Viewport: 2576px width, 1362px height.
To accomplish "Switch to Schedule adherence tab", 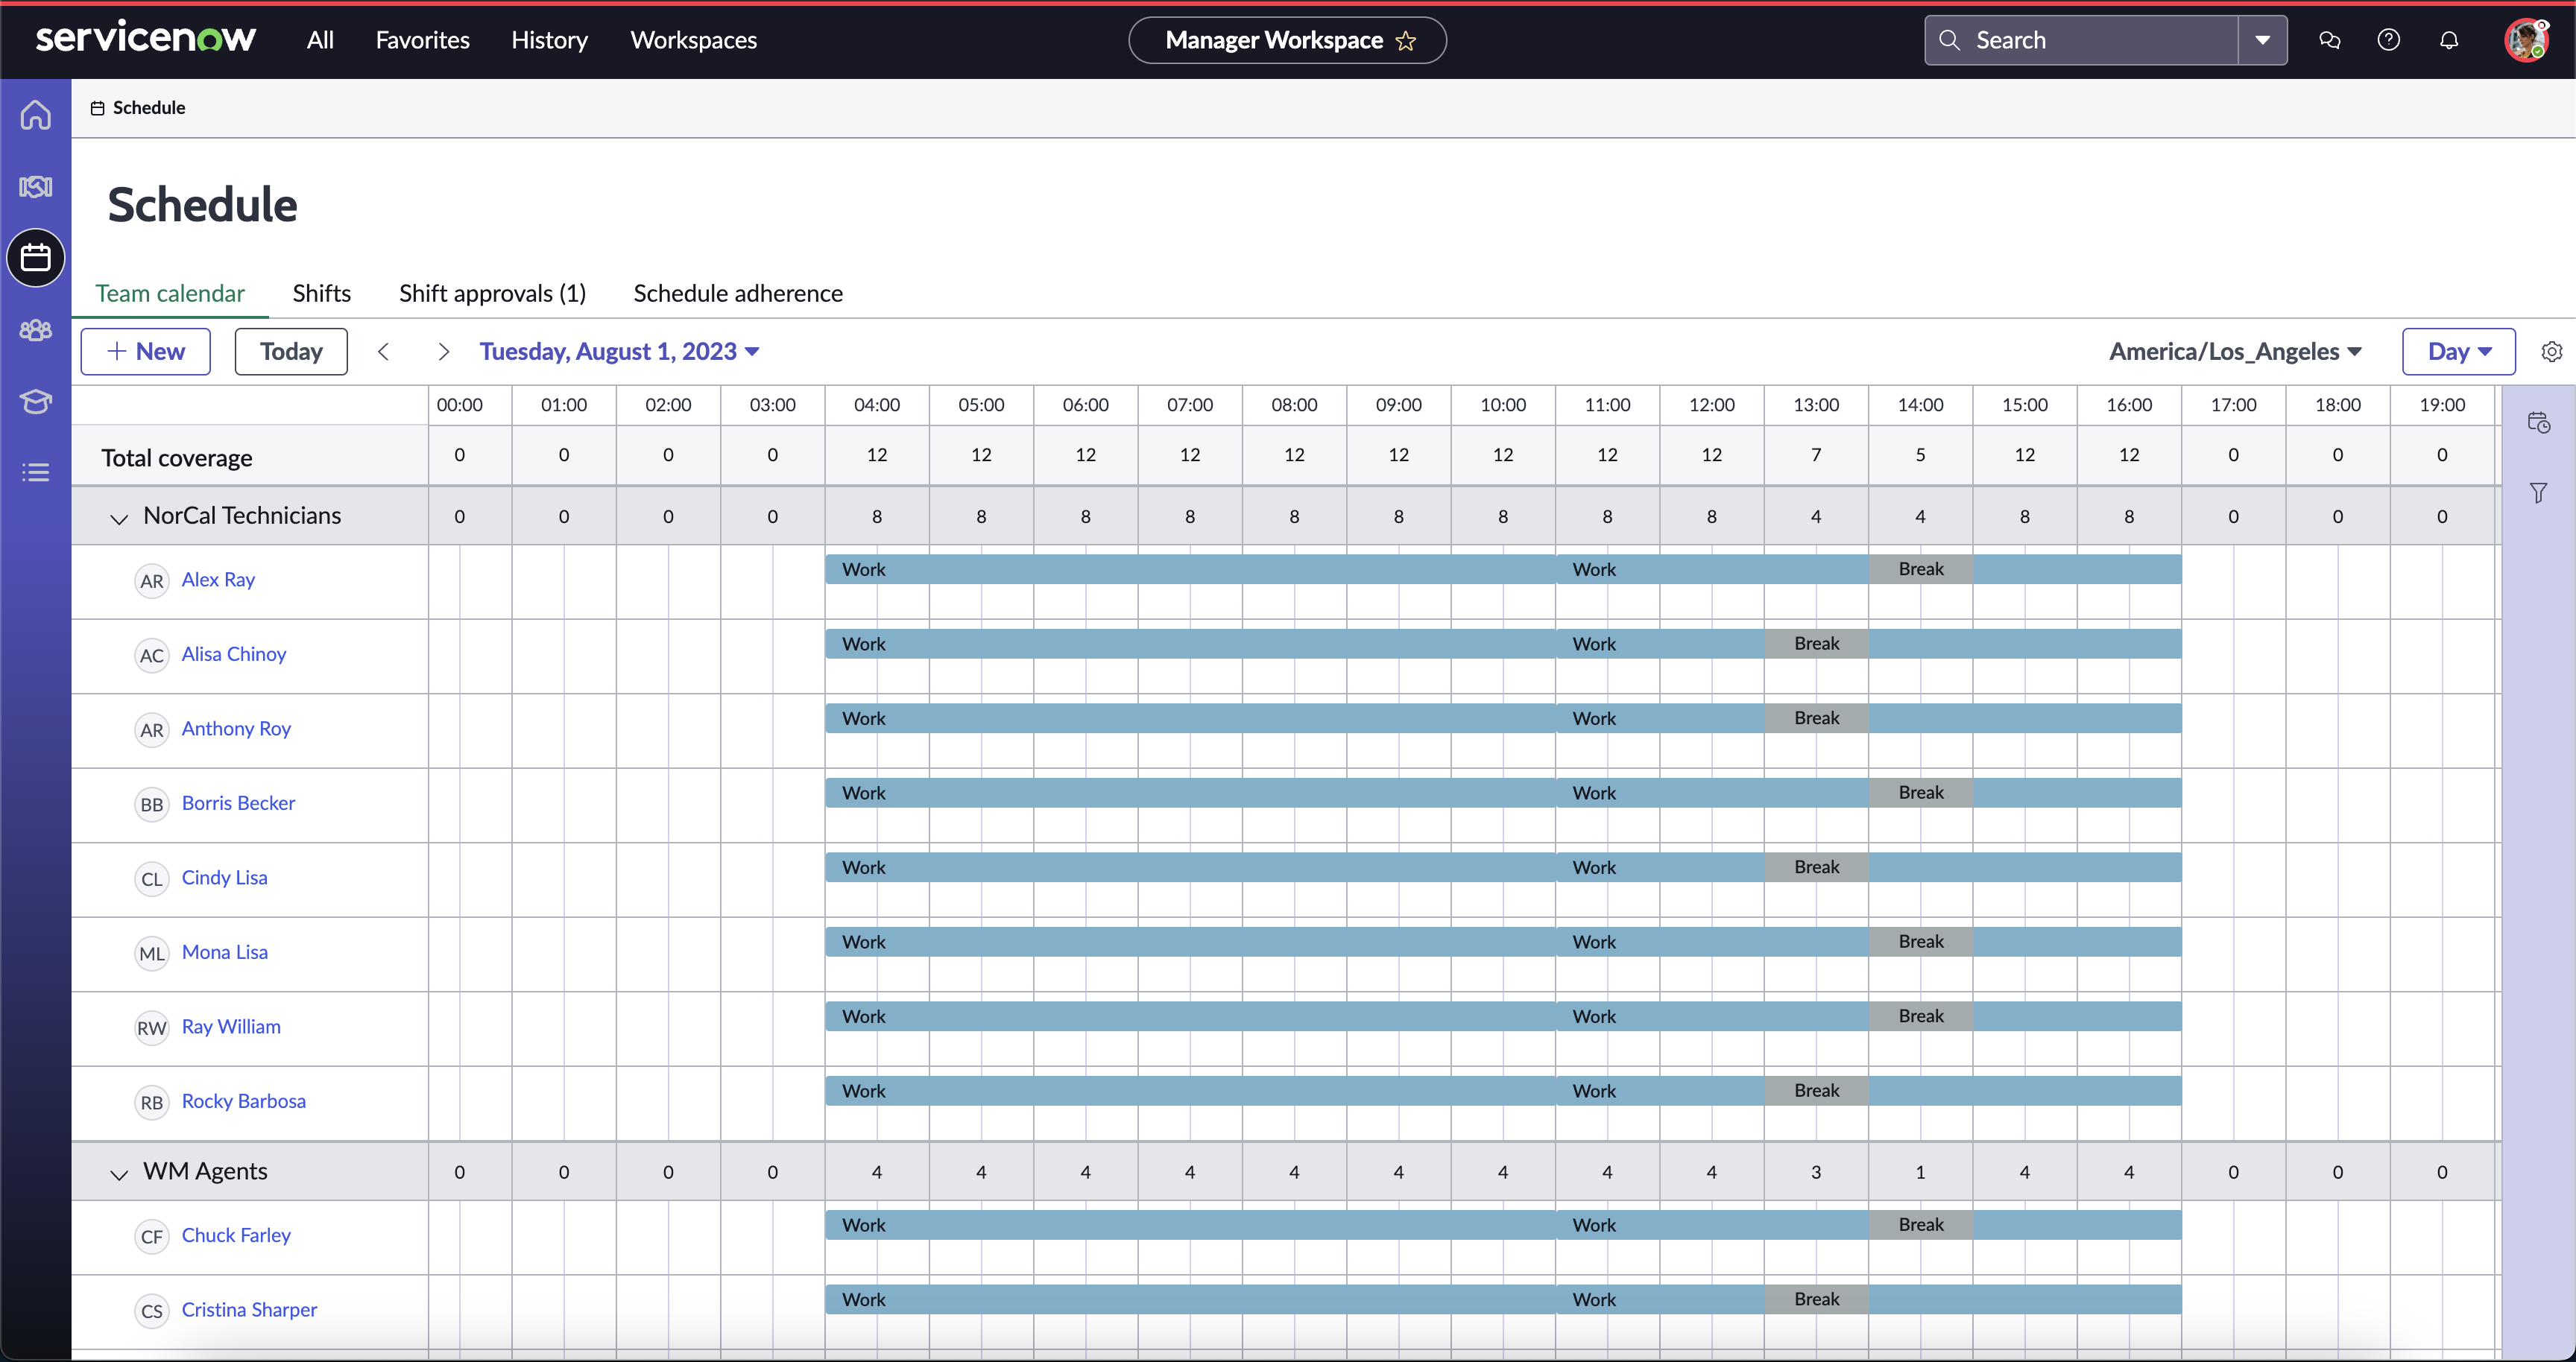I will (x=737, y=294).
